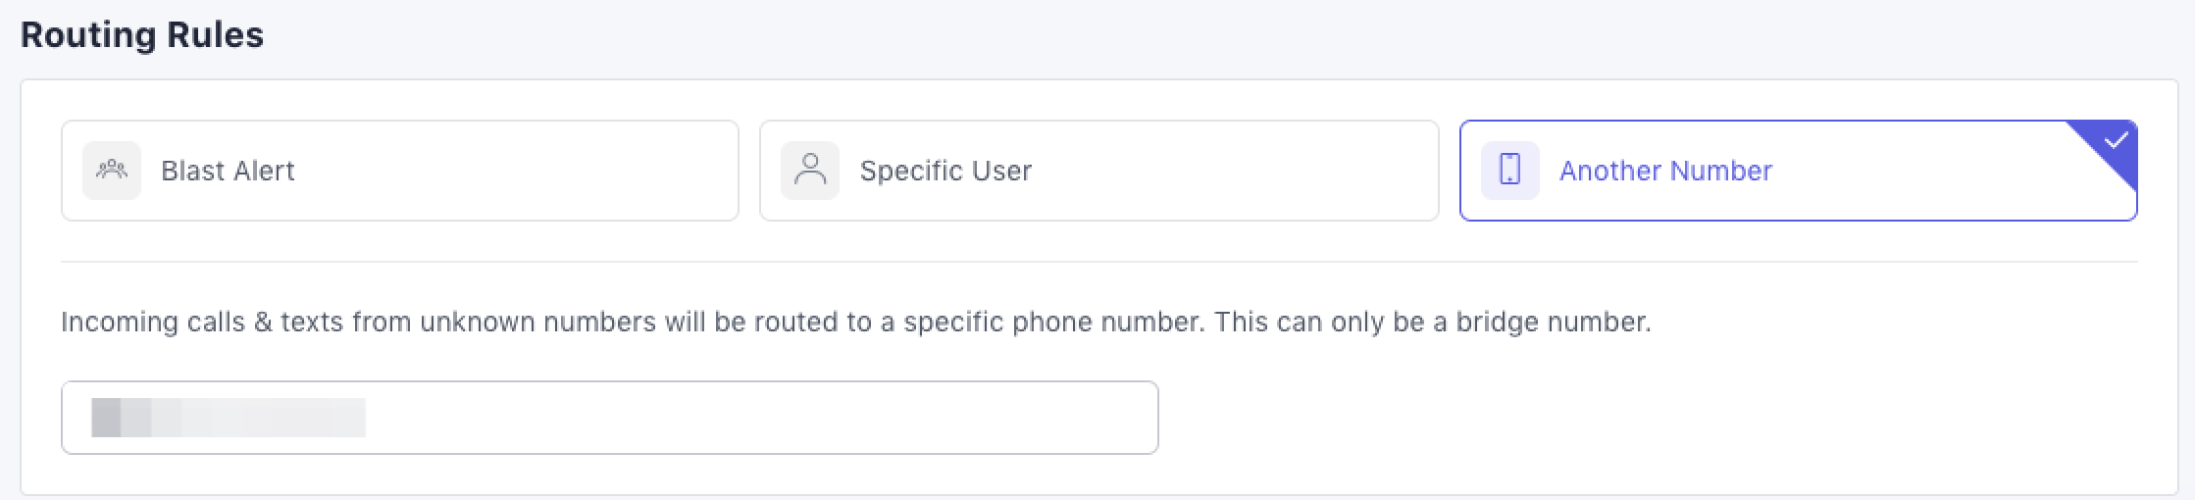Click the Another Number phone icon
The image size is (2195, 500).
(x=1509, y=171)
